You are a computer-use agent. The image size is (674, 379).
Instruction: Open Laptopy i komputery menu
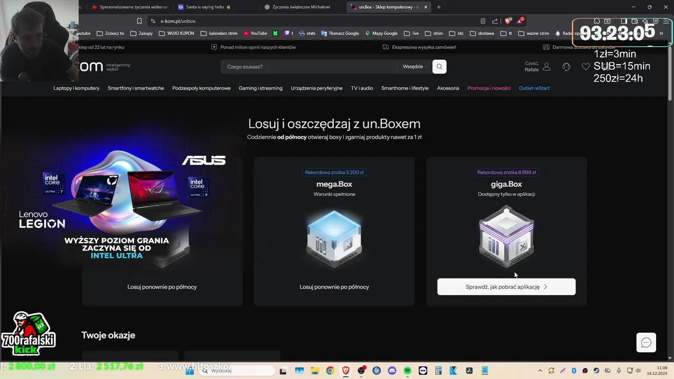click(x=76, y=88)
